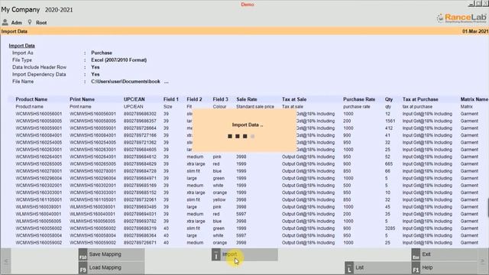This screenshot has width=489, height=275.
Task: Click the Tax at Purchase column header
Action: pyautogui.click(x=420, y=99)
